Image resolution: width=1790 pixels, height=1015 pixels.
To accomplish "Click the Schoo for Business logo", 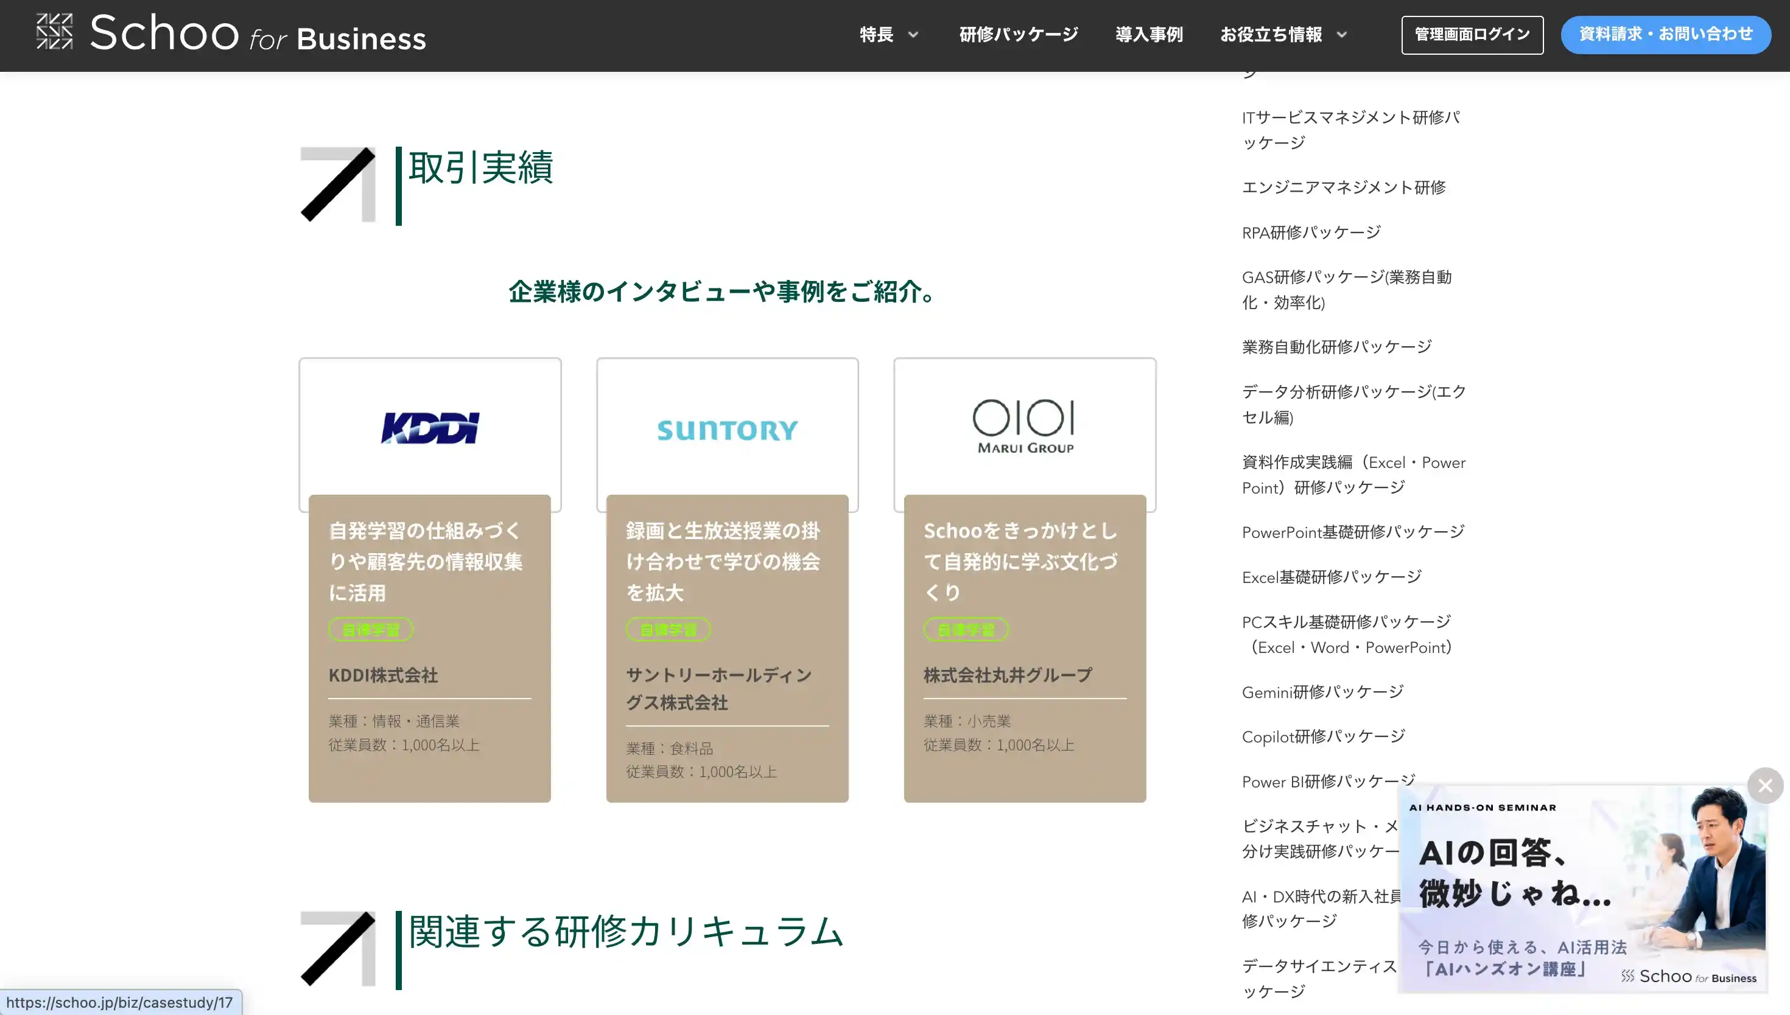I will [231, 33].
